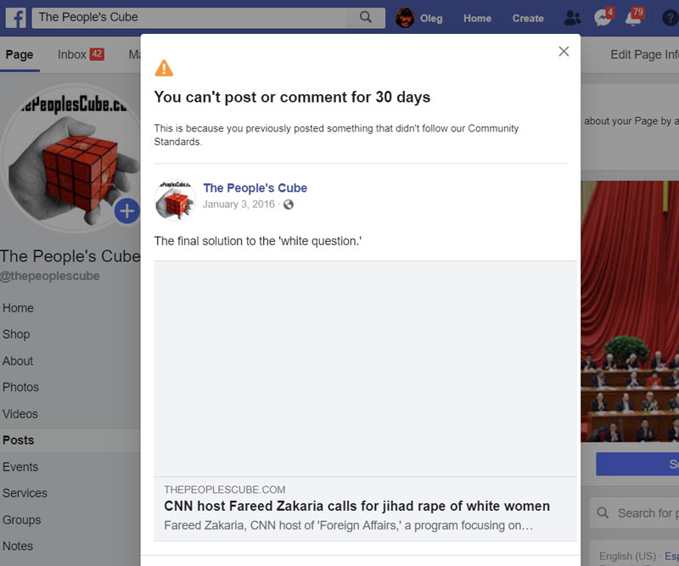The image size is (679, 566).
Task: Open Home in the top navigation
Action: tap(477, 18)
